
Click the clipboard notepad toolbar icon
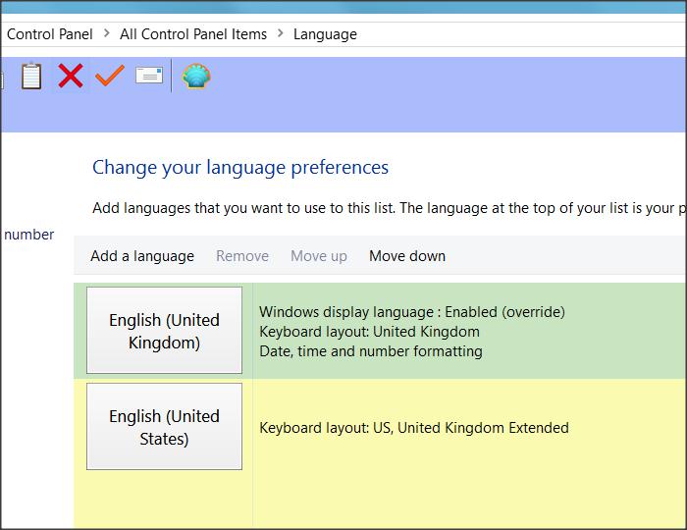(x=31, y=77)
